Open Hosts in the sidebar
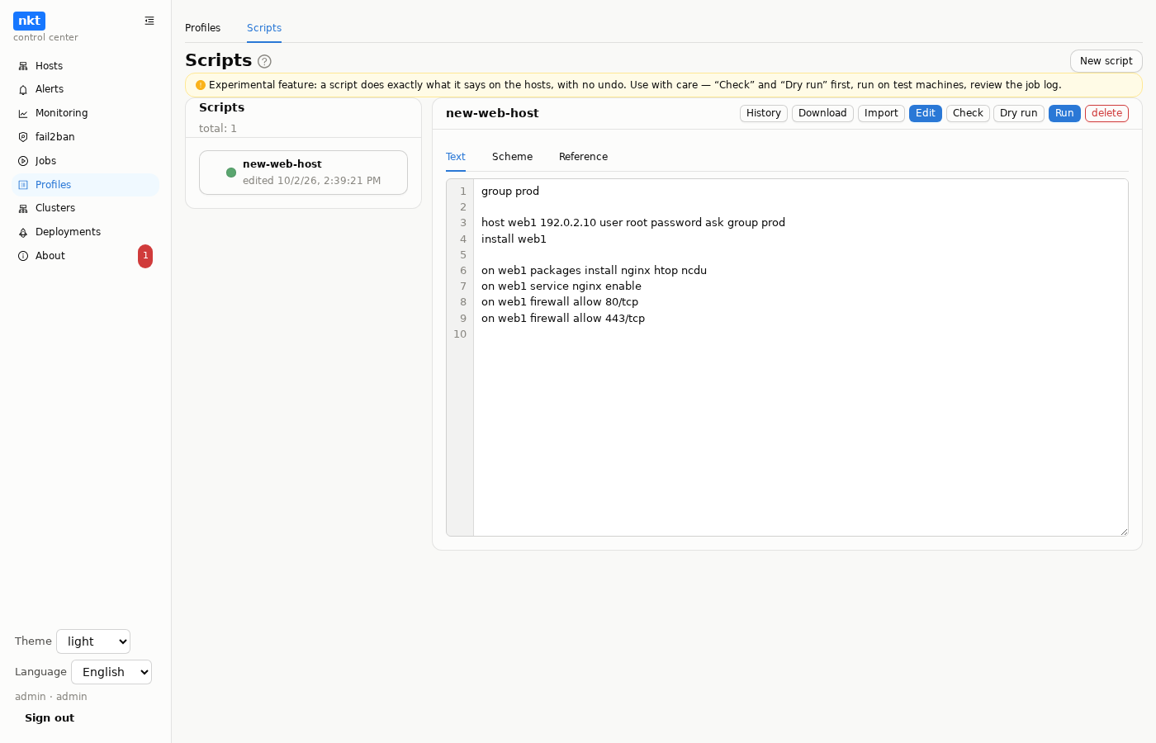 coord(86,66)
